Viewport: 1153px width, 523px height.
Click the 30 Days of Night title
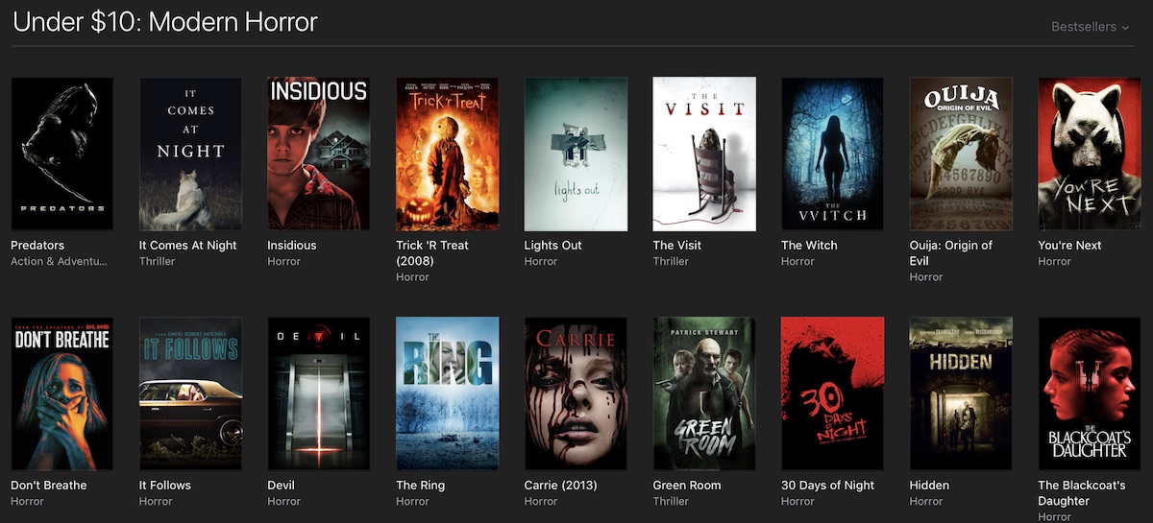828,486
